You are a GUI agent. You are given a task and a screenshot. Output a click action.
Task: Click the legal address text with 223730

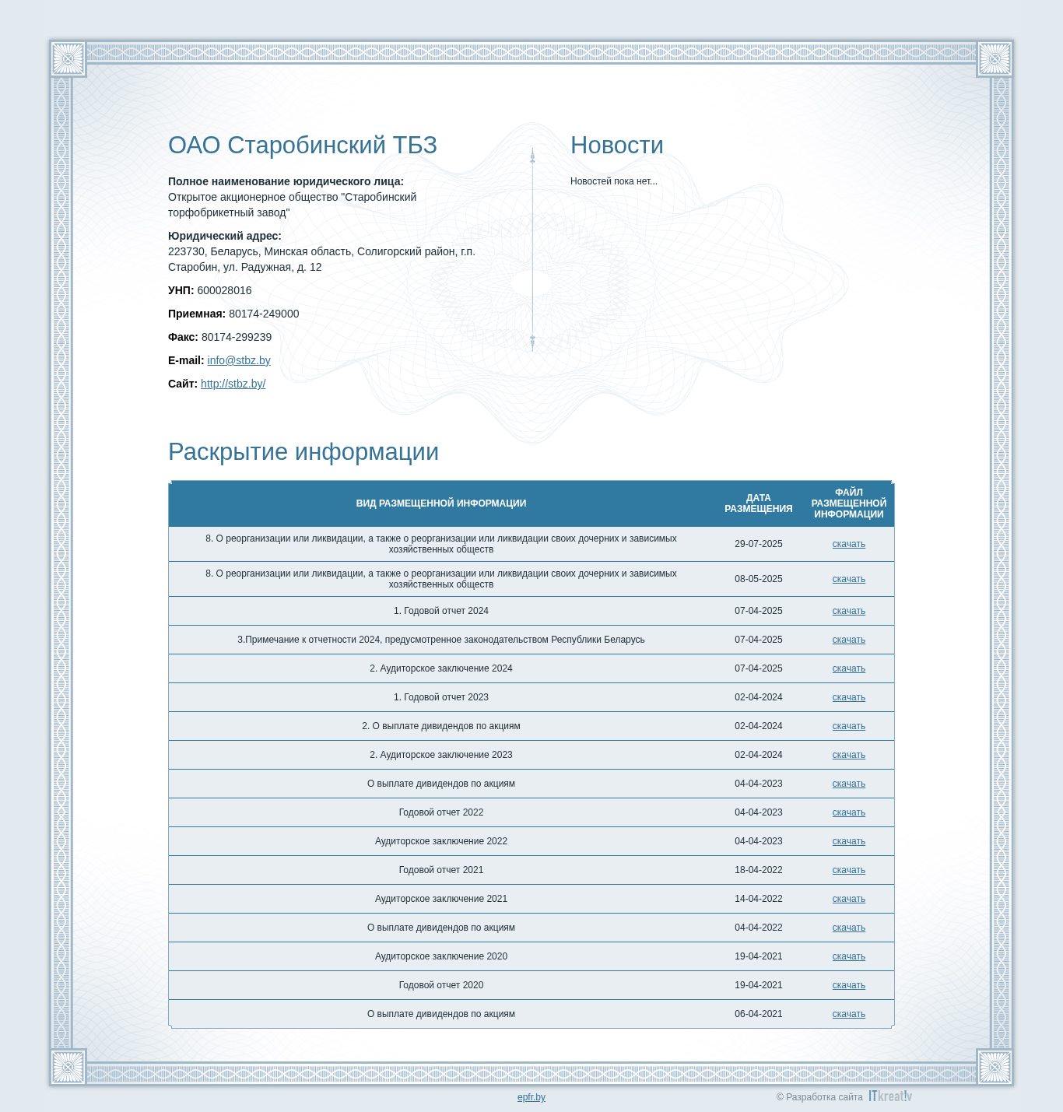[321, 259]
